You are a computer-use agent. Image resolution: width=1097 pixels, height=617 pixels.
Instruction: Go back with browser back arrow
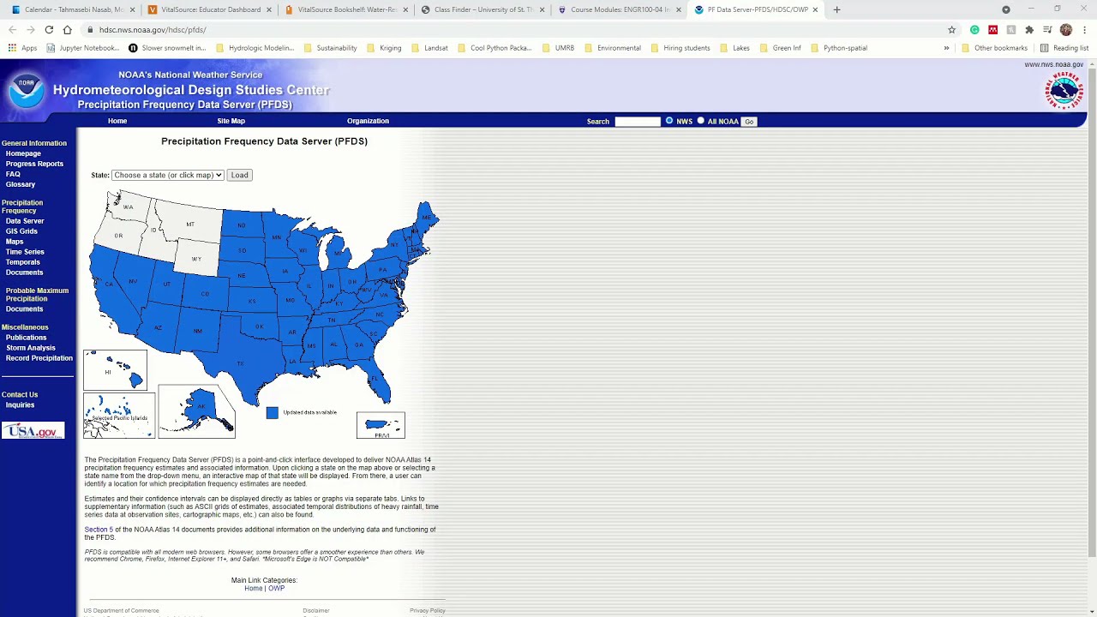[x=12, y=30]
